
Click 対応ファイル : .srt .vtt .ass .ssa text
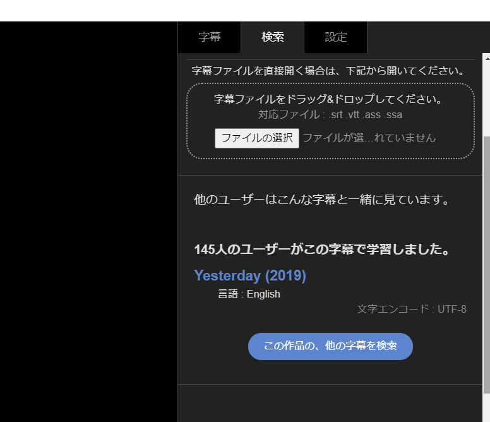[330, 115]
